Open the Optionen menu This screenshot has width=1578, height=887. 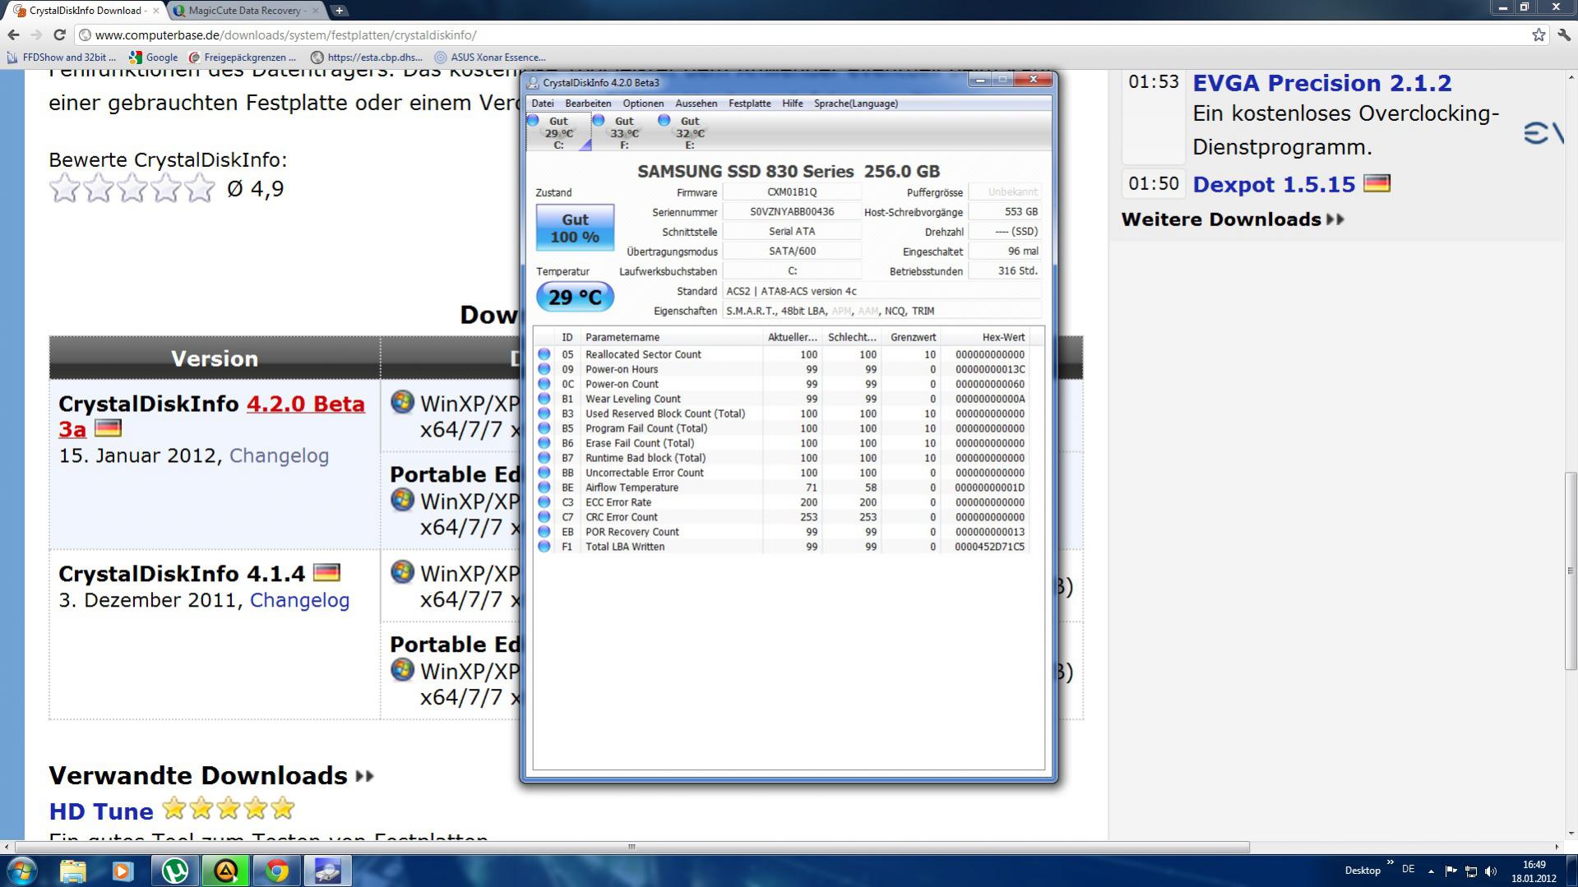[643, 104]
